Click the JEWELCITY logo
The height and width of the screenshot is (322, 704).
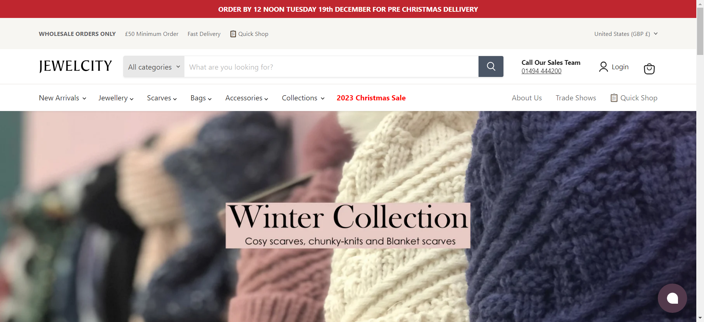tap(76, 66)
